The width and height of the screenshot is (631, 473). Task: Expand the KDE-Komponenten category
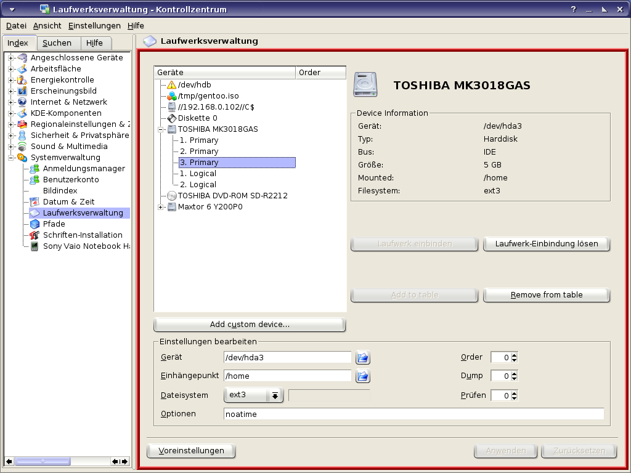coord(11,113)
